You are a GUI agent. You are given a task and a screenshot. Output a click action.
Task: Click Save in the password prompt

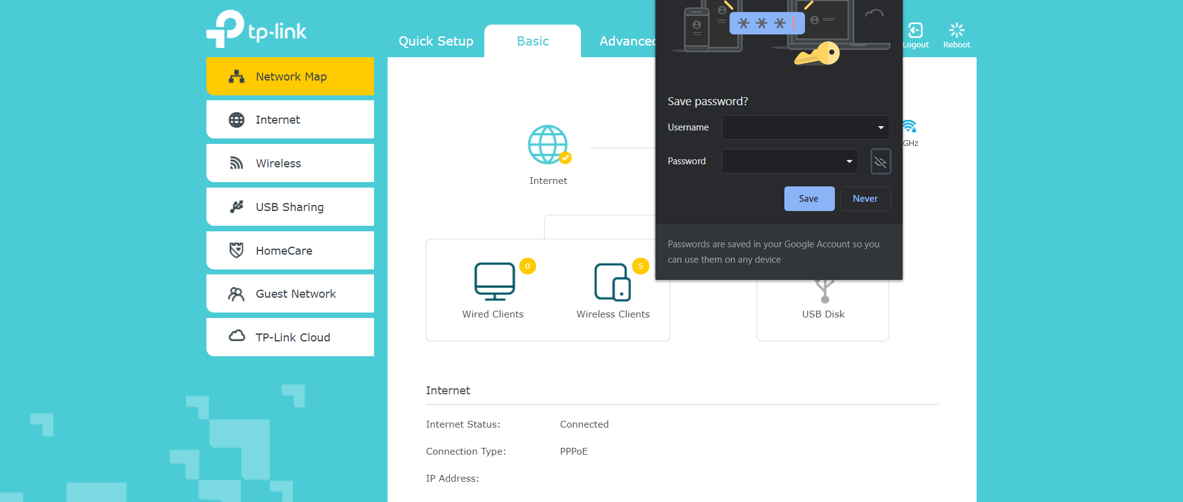pos(809,199)
